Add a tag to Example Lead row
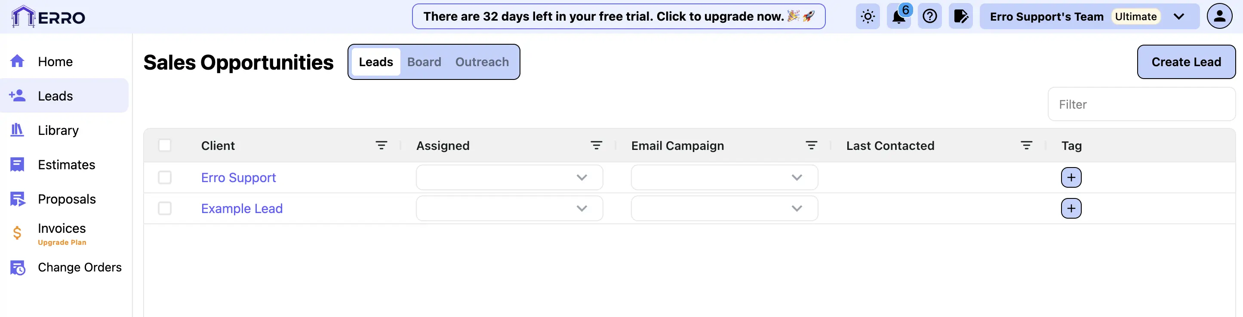Screen dimensions: 1243x317 pos(1071,209)
